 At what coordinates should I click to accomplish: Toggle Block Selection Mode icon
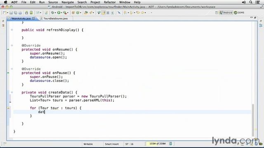click(108, 13)
